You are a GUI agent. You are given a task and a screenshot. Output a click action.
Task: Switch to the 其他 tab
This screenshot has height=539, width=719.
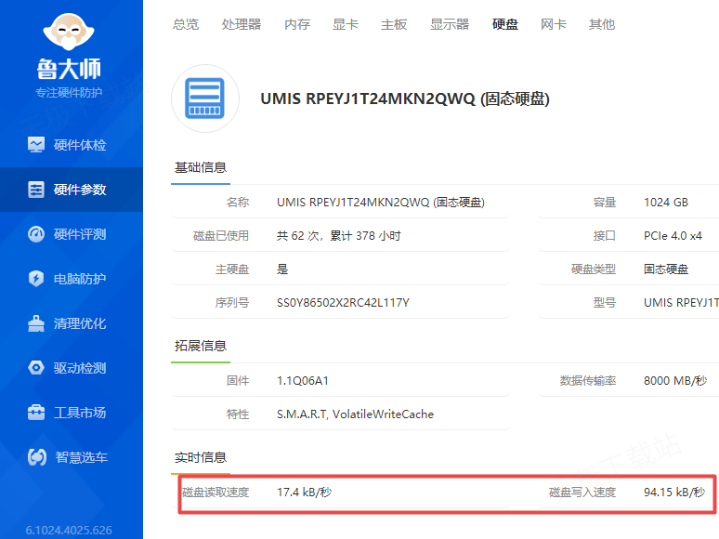tap(602, 24)
